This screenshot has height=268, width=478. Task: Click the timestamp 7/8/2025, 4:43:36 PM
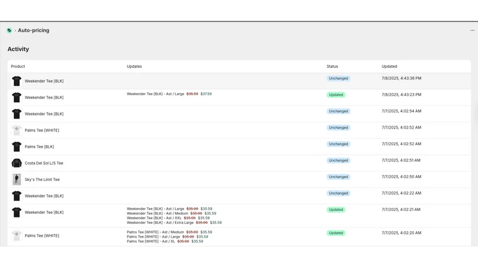pyautogui.click(x=402, y=79)
